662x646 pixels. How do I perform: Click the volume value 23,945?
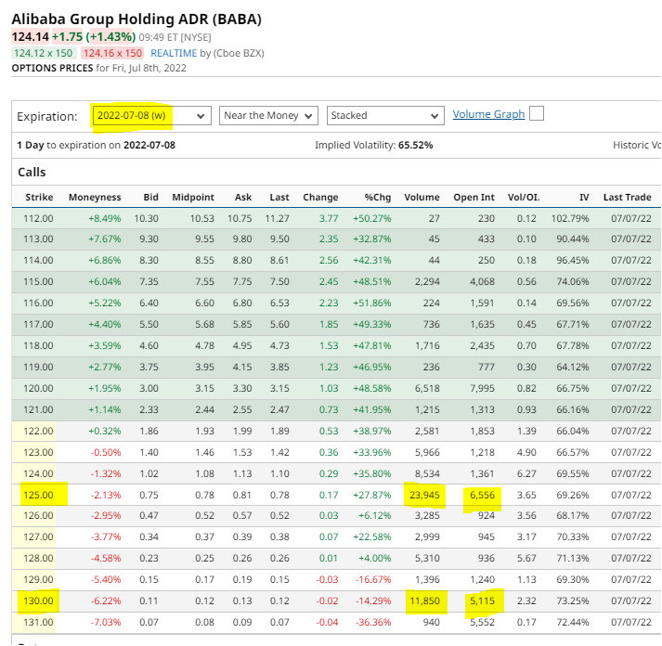point(424,495)
